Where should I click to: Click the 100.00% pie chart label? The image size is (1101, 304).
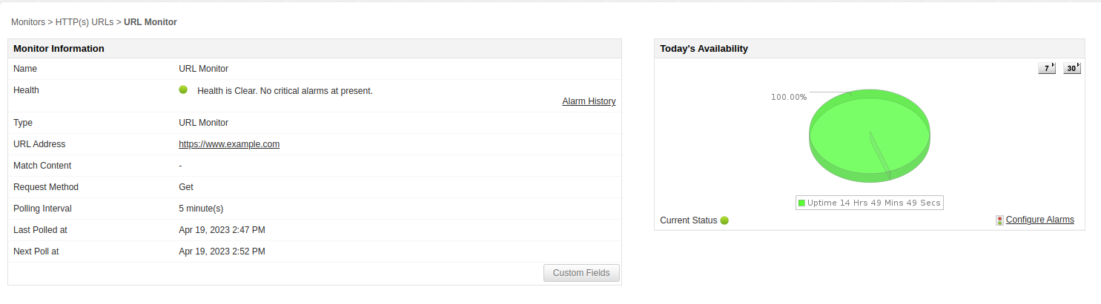[x=788, y=97]
